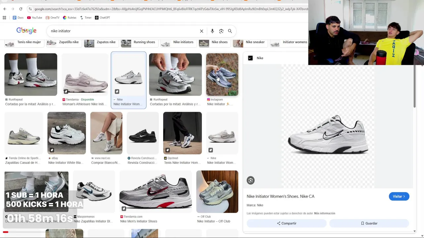
Task: Open the YouTube bookmark
Action: click(x=34, y=18)
